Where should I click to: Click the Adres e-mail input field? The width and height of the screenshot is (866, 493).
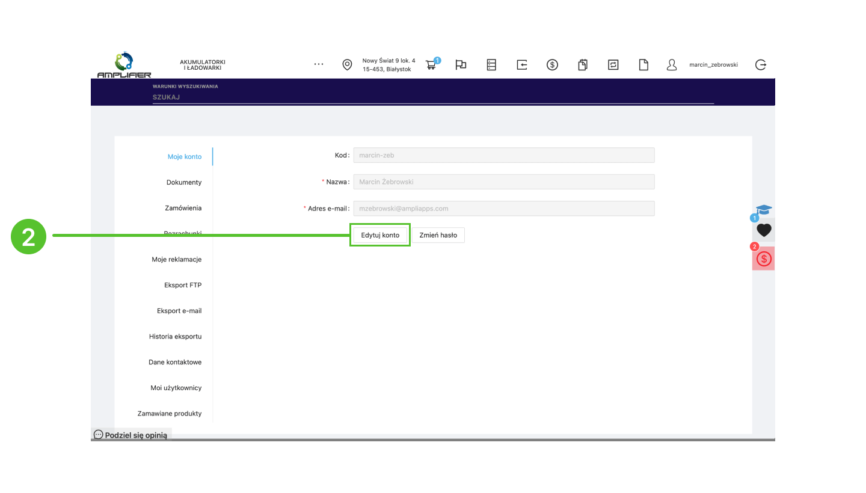point(504,209)
